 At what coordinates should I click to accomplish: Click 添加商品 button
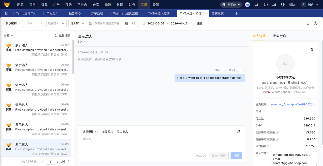tap(122, 132)
